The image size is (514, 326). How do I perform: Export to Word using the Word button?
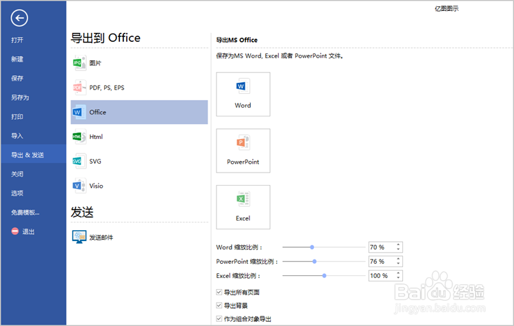[x=243, y=95]
